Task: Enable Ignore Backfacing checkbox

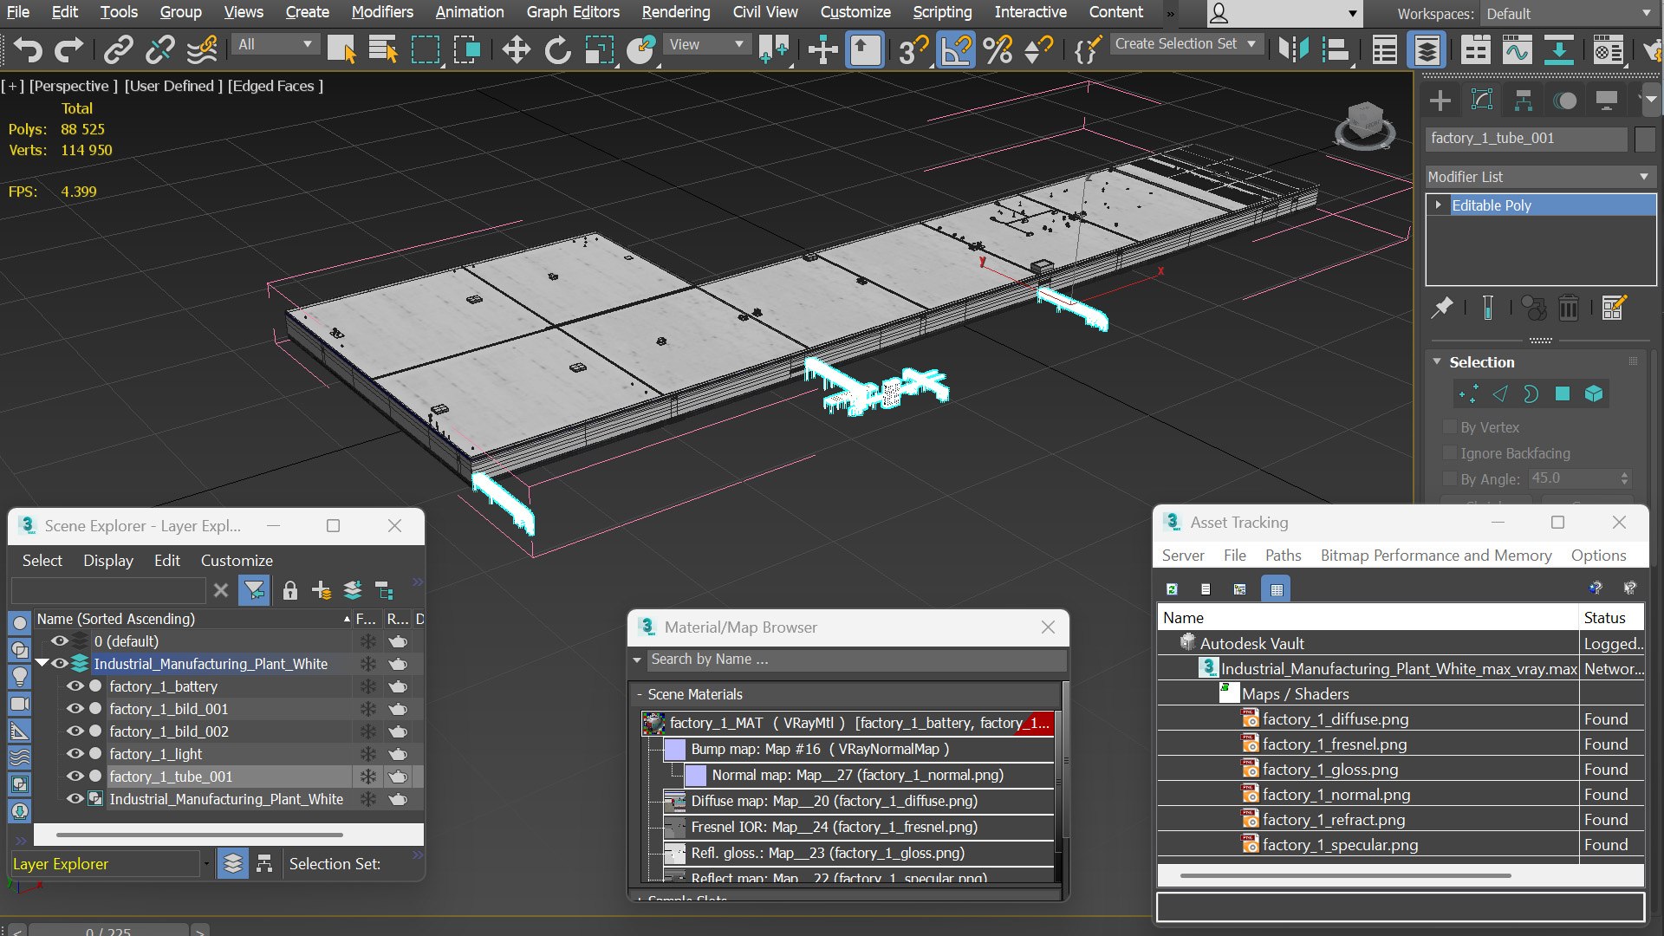Action: [x=1449, y=453]
